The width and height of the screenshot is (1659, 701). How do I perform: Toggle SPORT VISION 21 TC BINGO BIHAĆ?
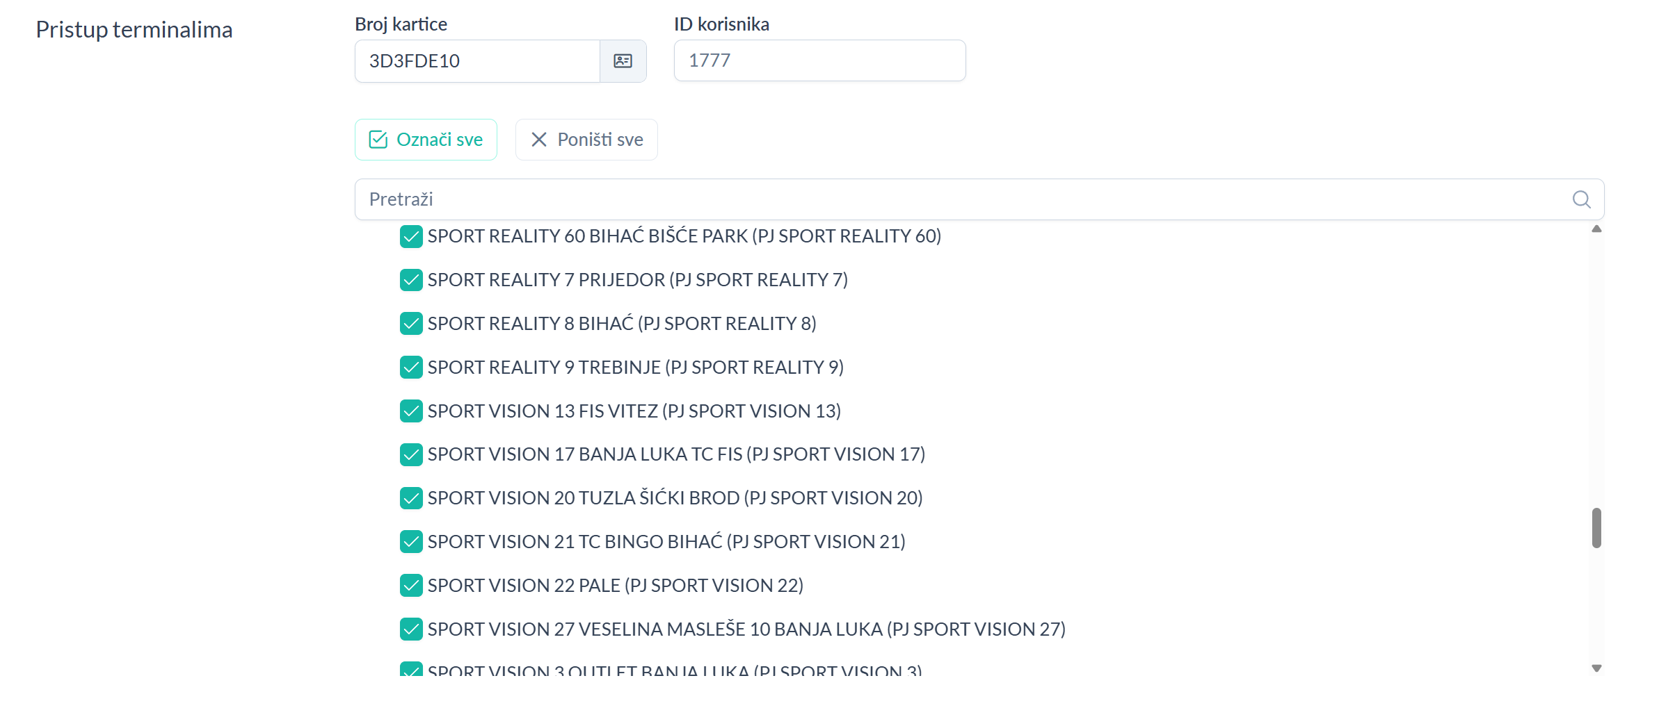coord(411,542)
